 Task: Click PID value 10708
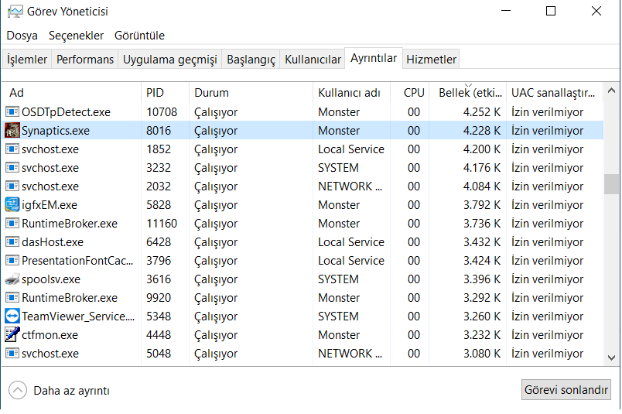(x=162, y=112)
